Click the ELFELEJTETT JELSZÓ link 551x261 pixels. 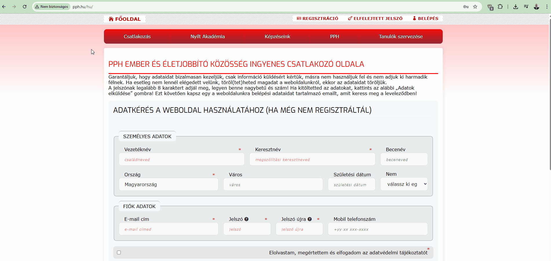(x=375, y=18)
